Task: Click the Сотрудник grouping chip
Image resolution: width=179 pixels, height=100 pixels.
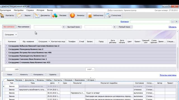Action: tap(11, 34)
